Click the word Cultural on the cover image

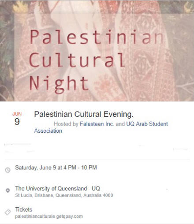[77, 60]
